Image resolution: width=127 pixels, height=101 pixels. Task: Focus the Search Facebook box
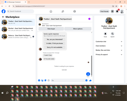pos(20,11)
